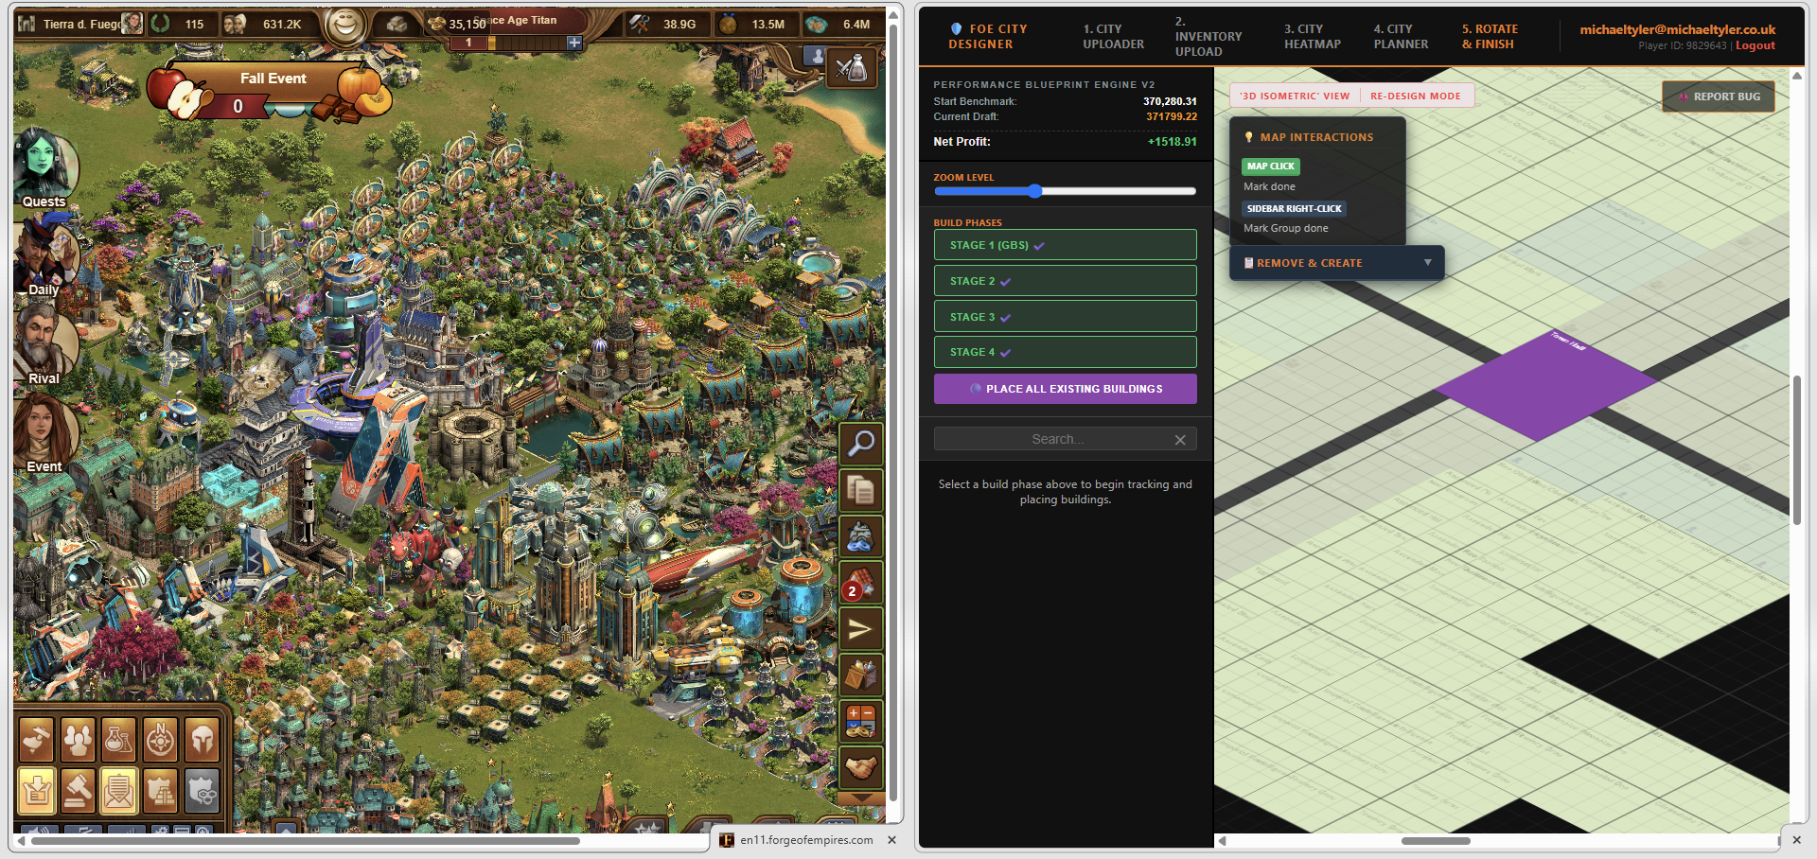Click the plus to buy forge points

(573, 43)
